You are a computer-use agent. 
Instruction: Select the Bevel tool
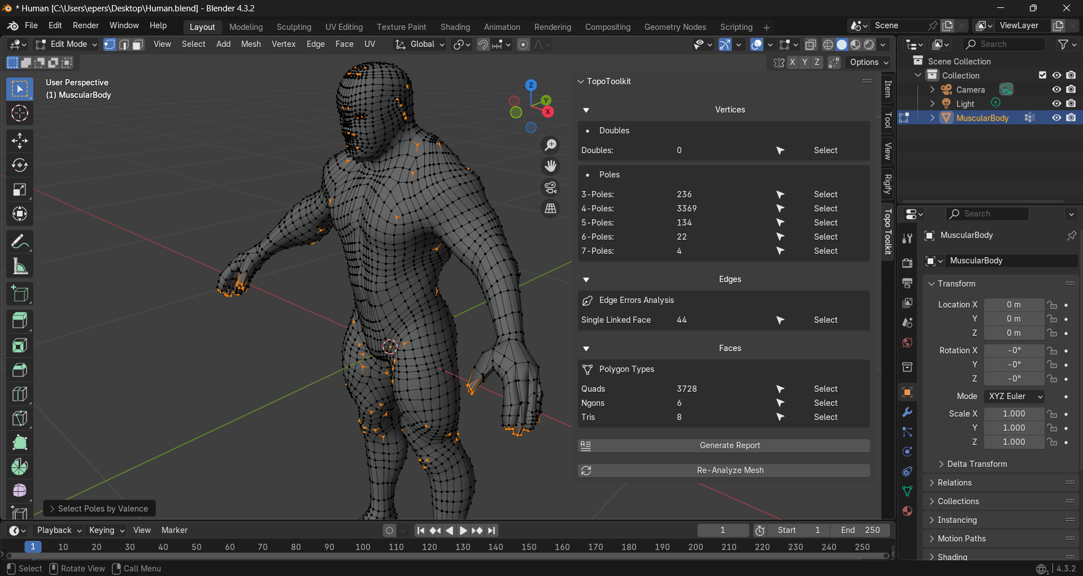20,370
